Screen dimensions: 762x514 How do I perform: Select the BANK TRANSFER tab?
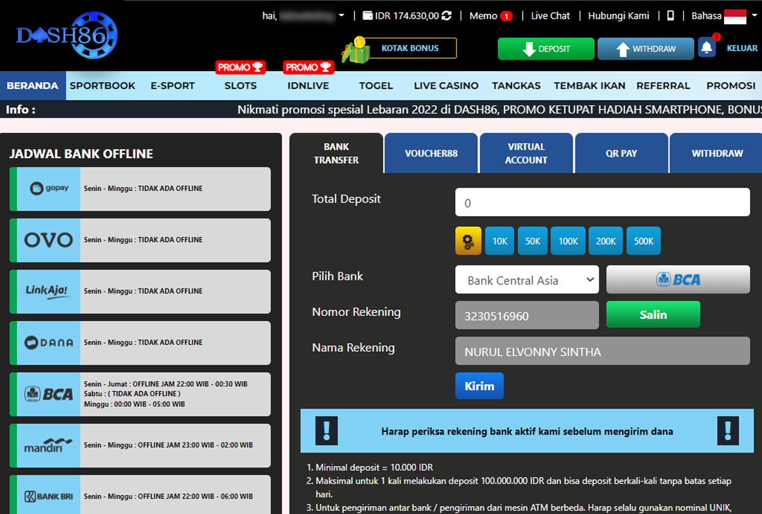pyautogui.click(x=336, y=153)
